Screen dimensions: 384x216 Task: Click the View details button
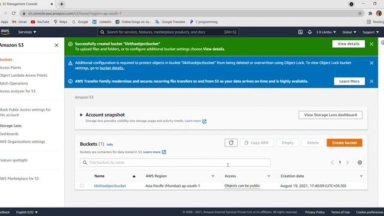(349, 44)
